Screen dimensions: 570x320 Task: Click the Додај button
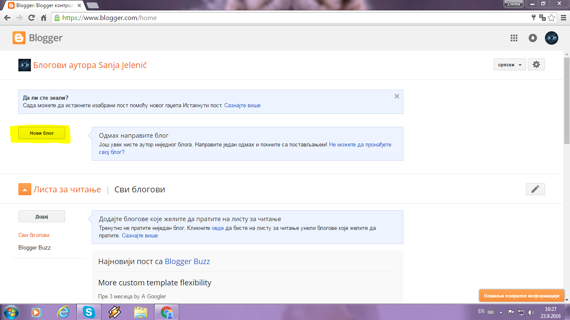click(42, 217)
